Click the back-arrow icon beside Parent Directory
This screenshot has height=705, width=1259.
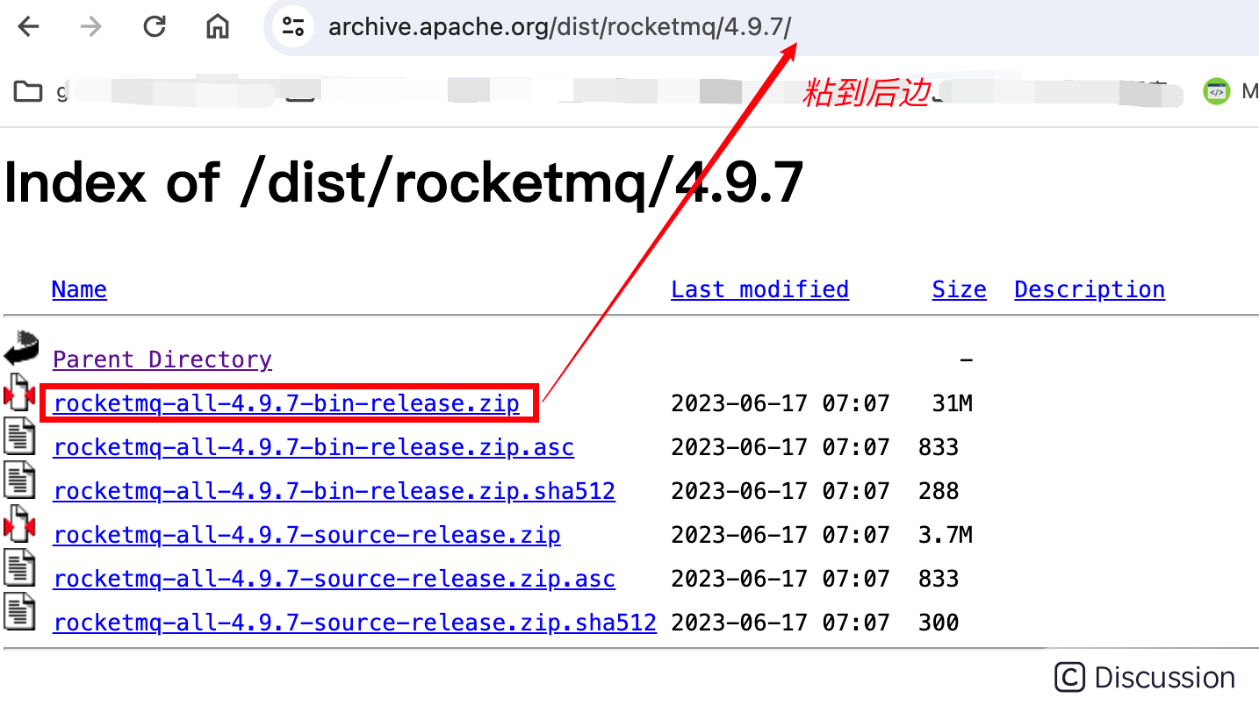coord(19,349)
